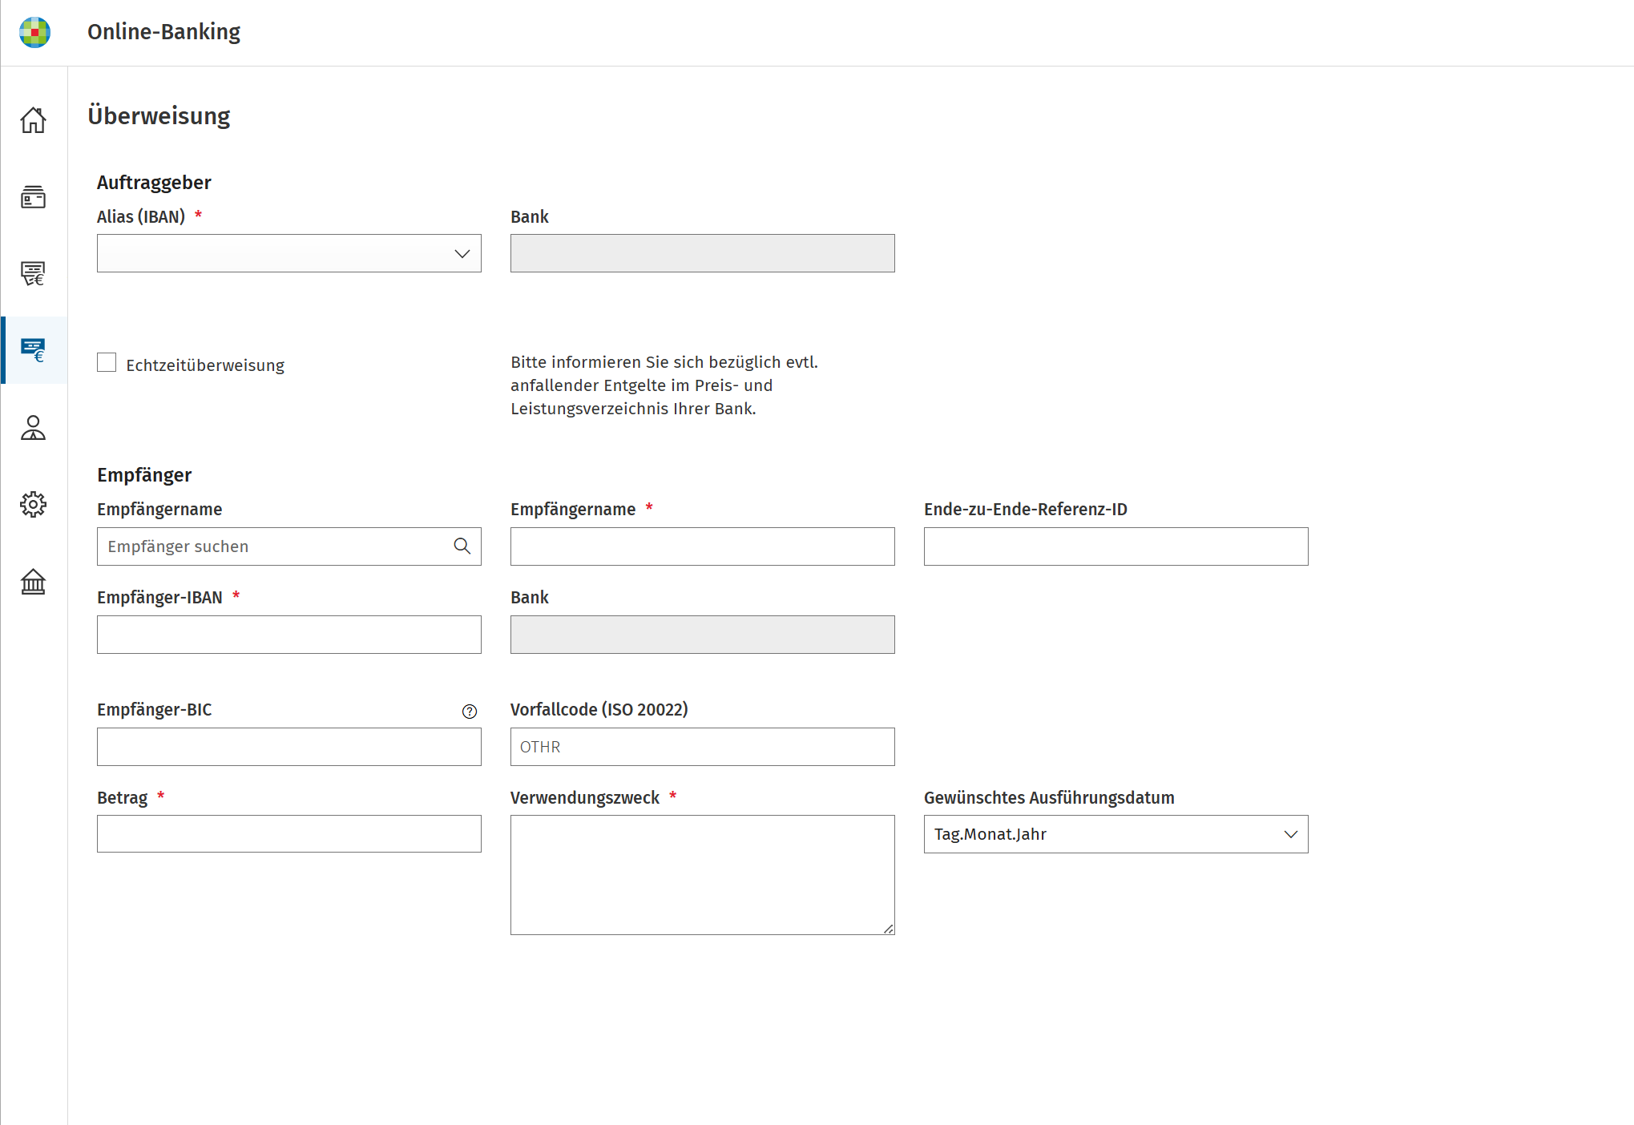Open the Gewünschtes Ausführungsdatum date dropdown

1116,834
